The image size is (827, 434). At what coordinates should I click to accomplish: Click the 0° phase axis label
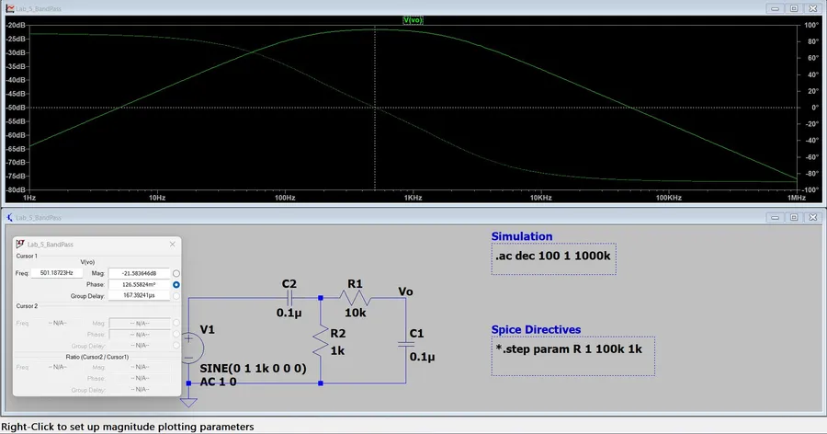pos(815,108)
